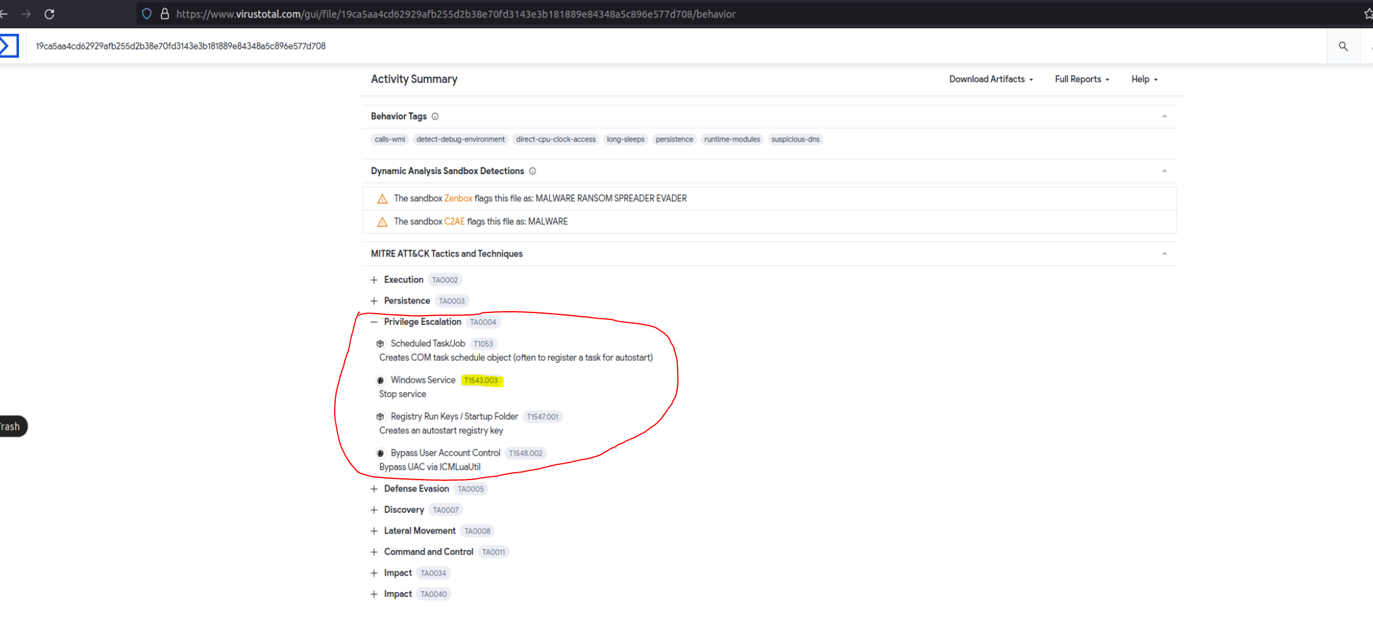Collapse the Privilege Escalation tactic
1373x621 pixels.
(x=374, y=322)
